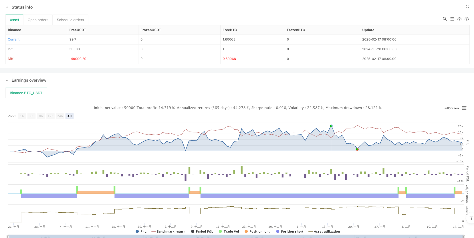Collapse the Earnings overview section
Viewport: 474px width, 238px height.
[7, 80]
